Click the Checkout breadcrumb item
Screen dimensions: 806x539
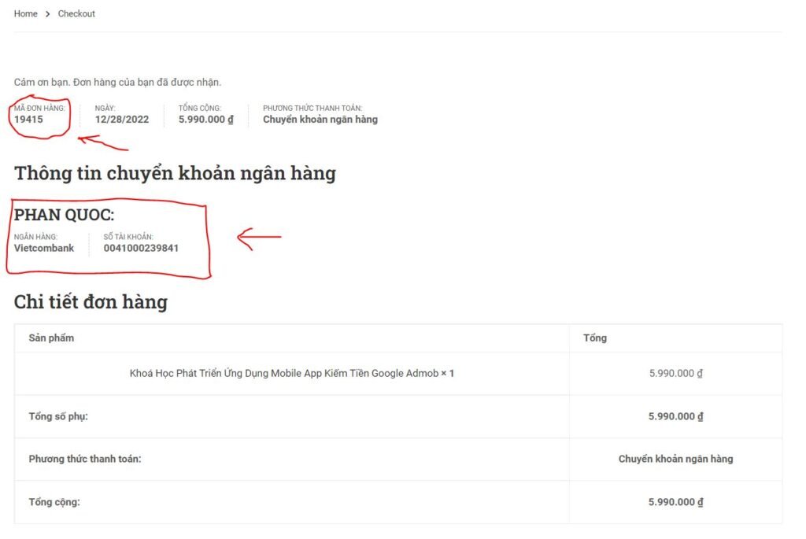pos(76,14)
